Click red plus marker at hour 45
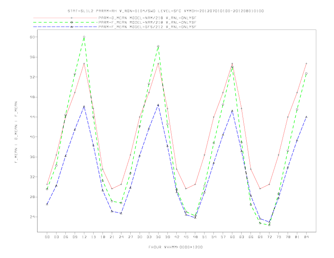The image size is (334, 258). pyautogui.click(x=186, y=188)
